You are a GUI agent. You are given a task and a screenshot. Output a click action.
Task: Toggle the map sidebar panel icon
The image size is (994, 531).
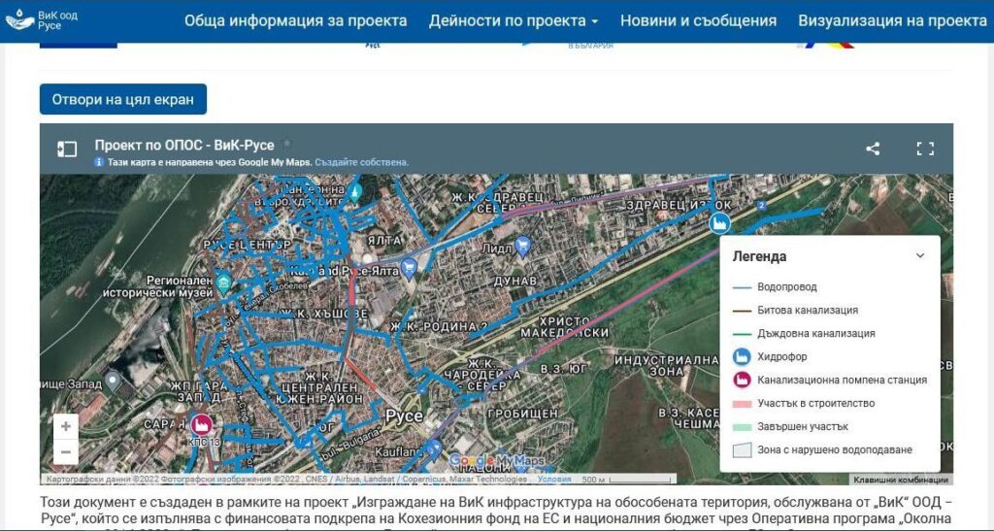tap(67, 149)
